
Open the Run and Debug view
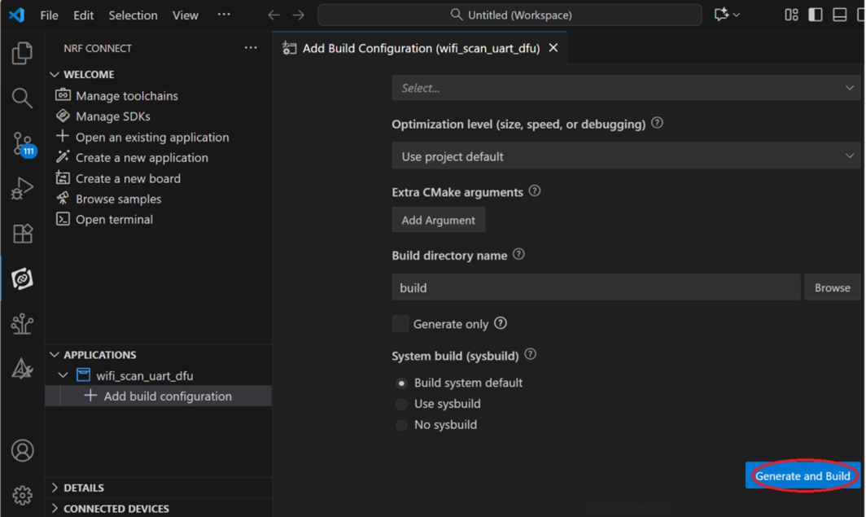[22, 189]
